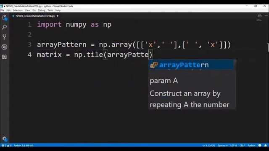Click the unsaved dot on the editor tab

tap(58, 16)
